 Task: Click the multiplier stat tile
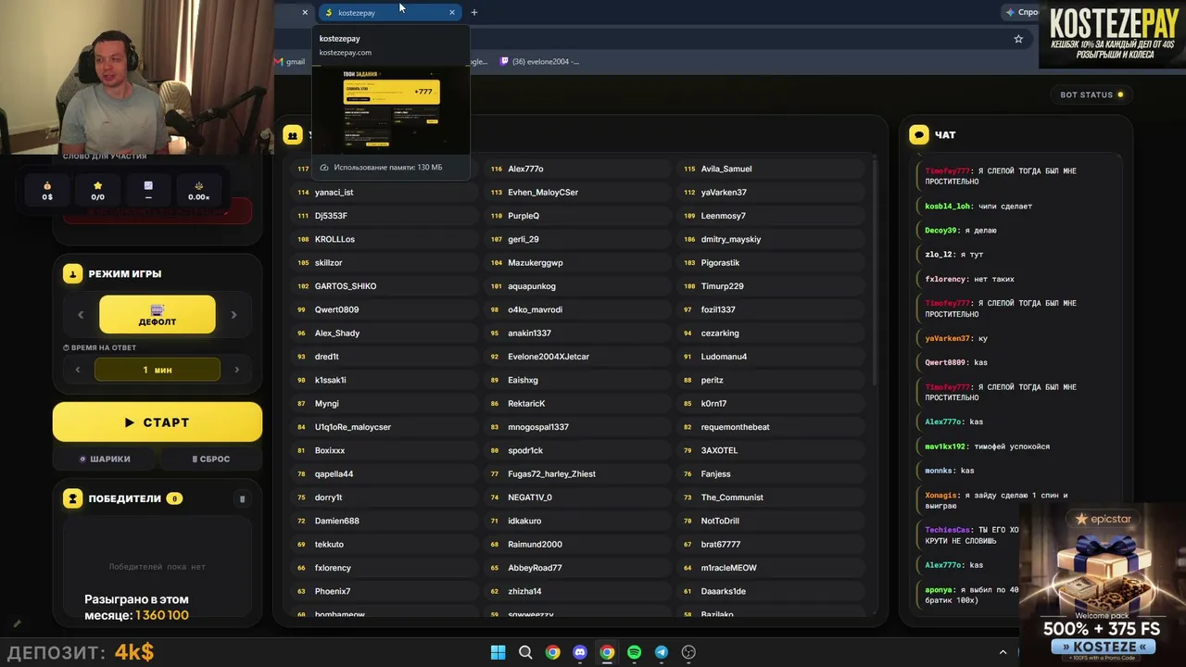click(198, 190)
